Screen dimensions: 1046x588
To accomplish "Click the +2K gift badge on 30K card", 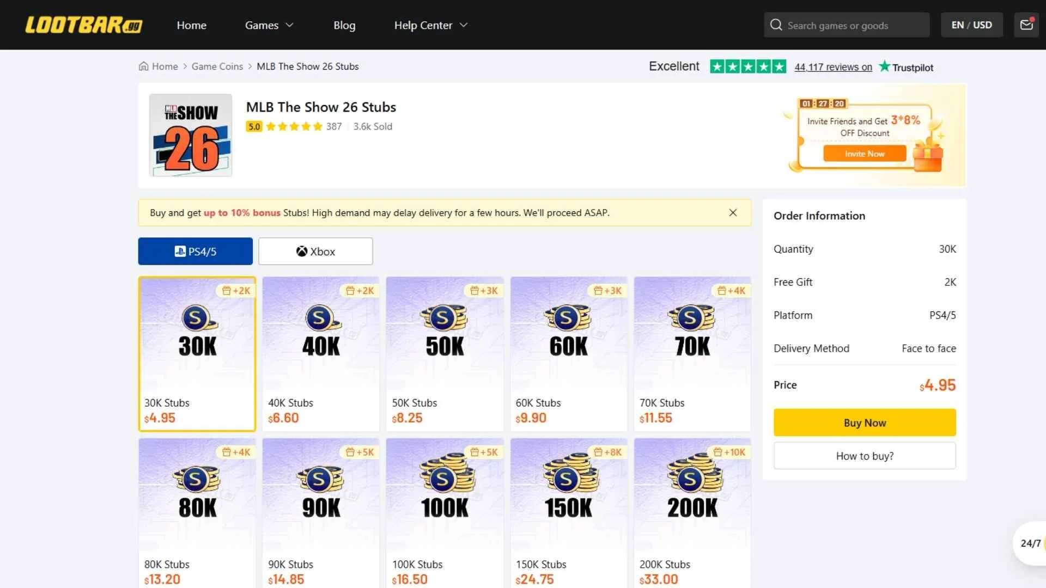I will click(x=236, y=291).
